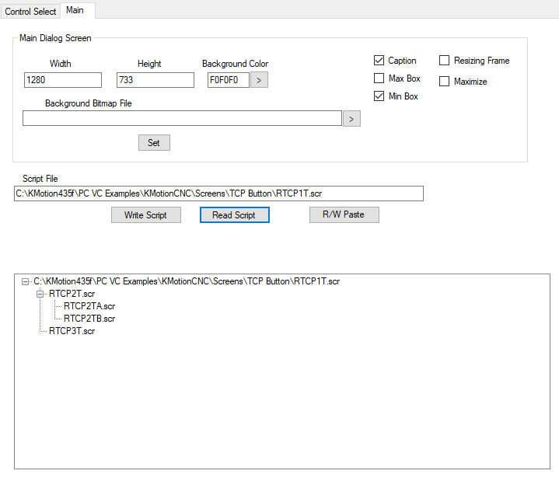Screen dimensions: 559x481
Task: Enable the Max Box checkbox
Action: tap(379, 78)
